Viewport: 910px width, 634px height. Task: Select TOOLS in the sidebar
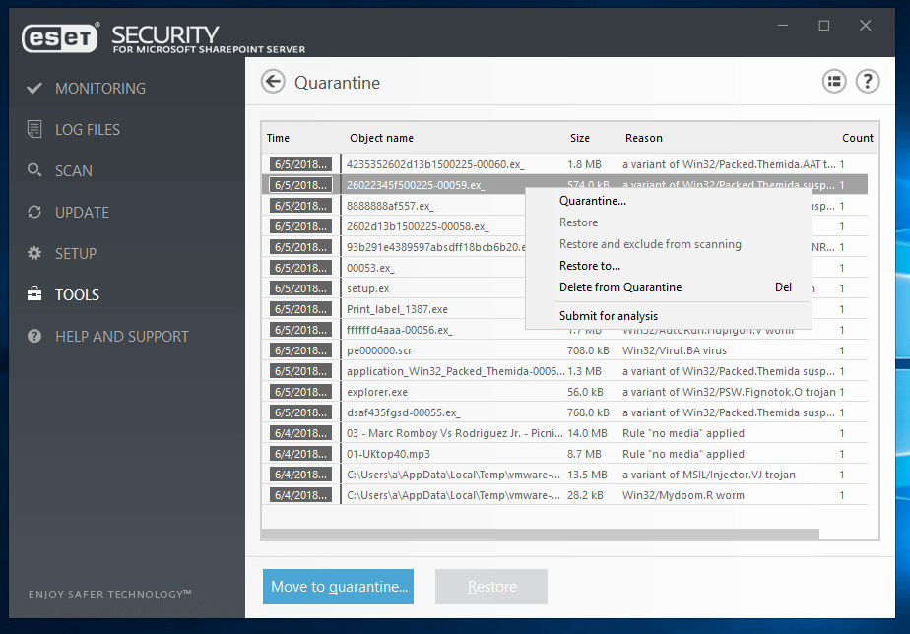click(x=77, y=294)
